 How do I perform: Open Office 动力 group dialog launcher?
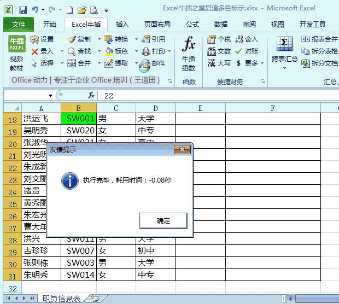coord(169,81)
